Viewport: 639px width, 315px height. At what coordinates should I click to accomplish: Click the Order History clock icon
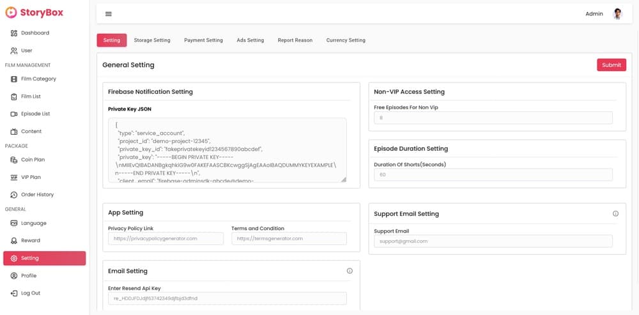pyautogui.click(x=14, y=195)
